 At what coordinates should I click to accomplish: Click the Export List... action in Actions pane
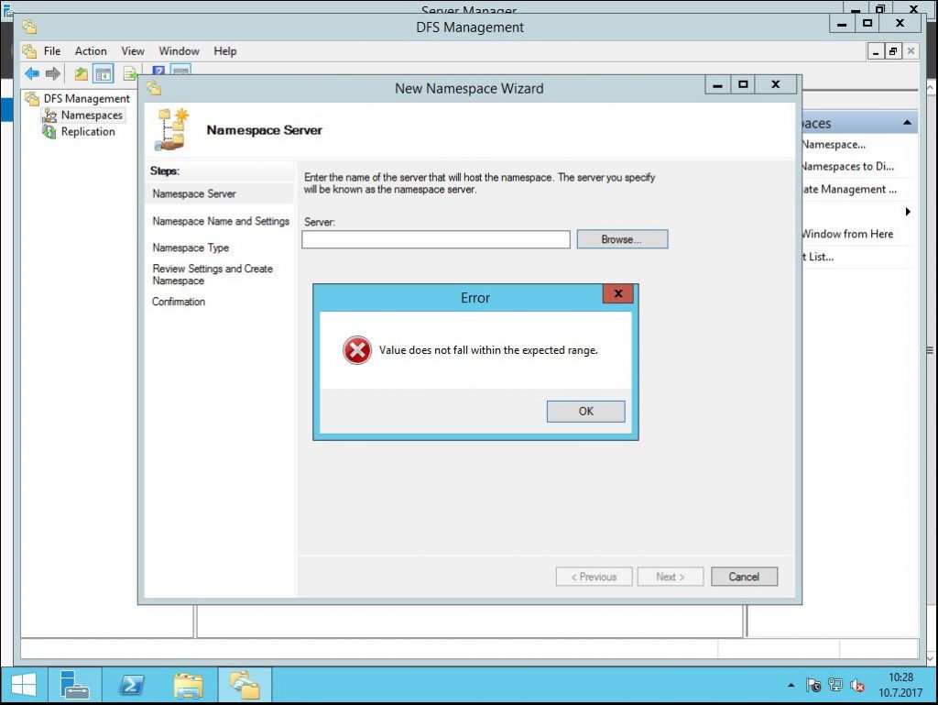tap(818, 257)
